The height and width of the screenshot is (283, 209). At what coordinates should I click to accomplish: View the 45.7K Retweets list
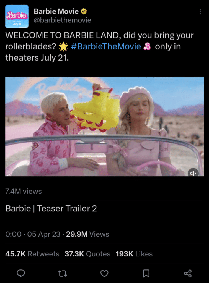[32, 254]
